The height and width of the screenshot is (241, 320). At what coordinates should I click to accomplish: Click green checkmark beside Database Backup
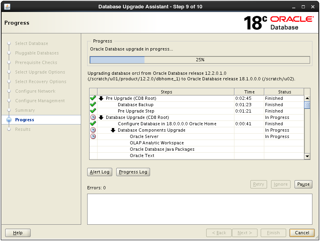click(x=93, y=104)
